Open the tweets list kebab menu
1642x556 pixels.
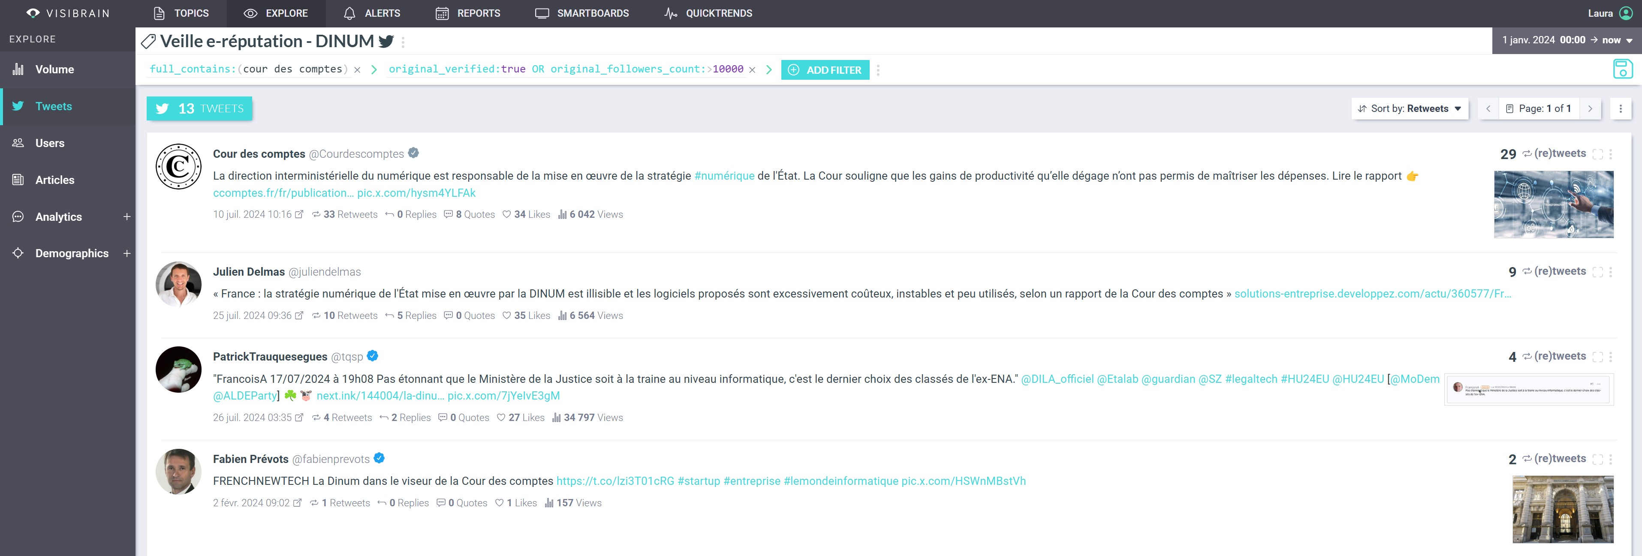[x=1620, y=108]
